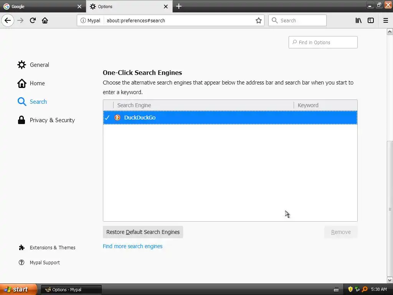Open the Home page via house icon
Viewport: 393px width, 295px height.
point(45,20)
